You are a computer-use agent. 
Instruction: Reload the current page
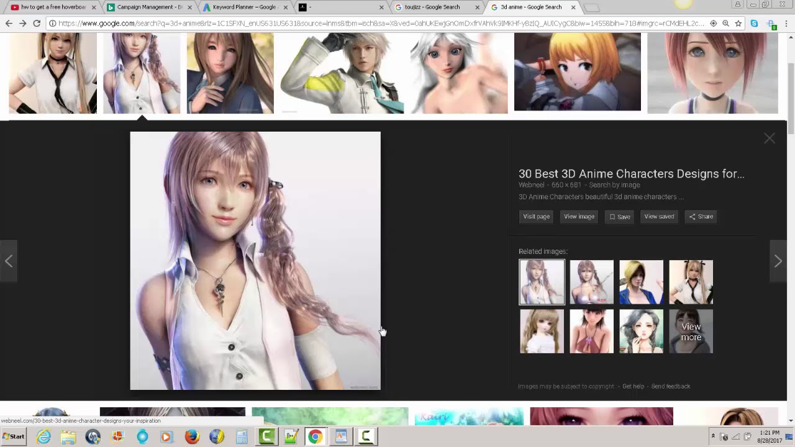[37, 24]
